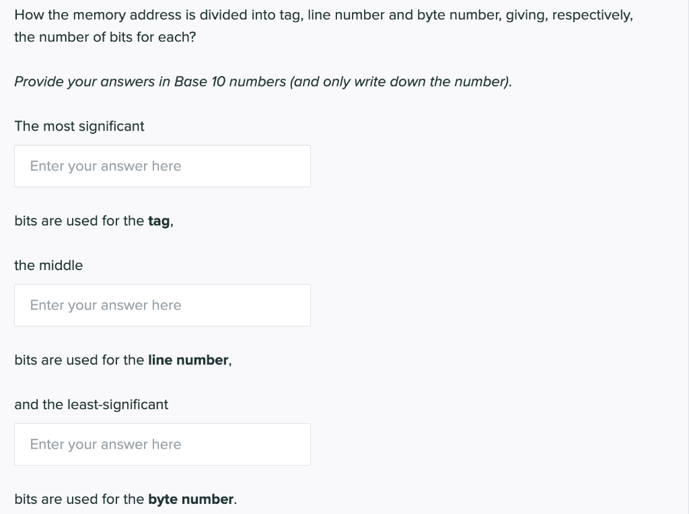The width and height of the screenshot is (689, 514).
Task: Click the bold word 'tag'
Action: 159,220
